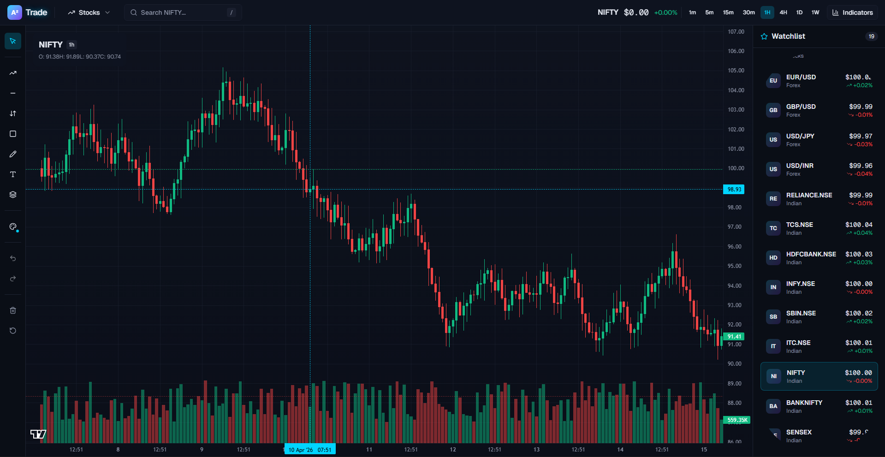Click the BA avatar badge
The height and width of the screenshot is (457, 885).
coord(773,406)
